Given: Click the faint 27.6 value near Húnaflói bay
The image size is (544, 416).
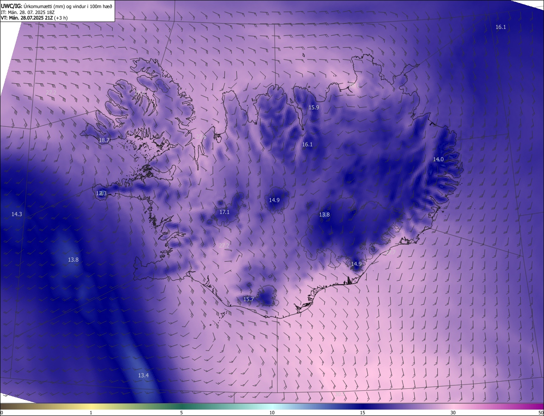Looking at the screenshot, I should coord(201,137).
